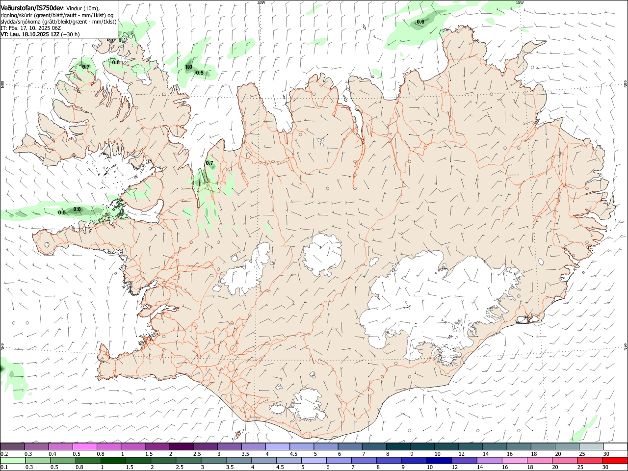Click the '0.7' value beside the Húnaflói rain band
Image resolution: width=628 pixels, height=471 pixels.
tap(209, 163)
